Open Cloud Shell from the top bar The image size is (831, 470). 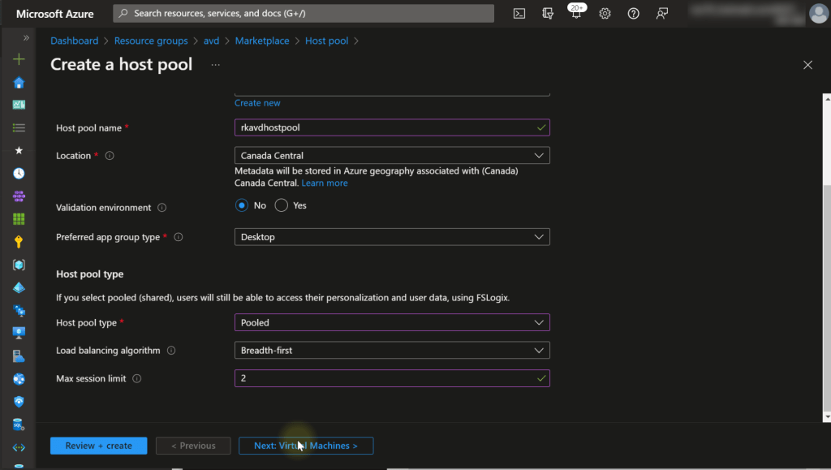[x=519, y=14]
